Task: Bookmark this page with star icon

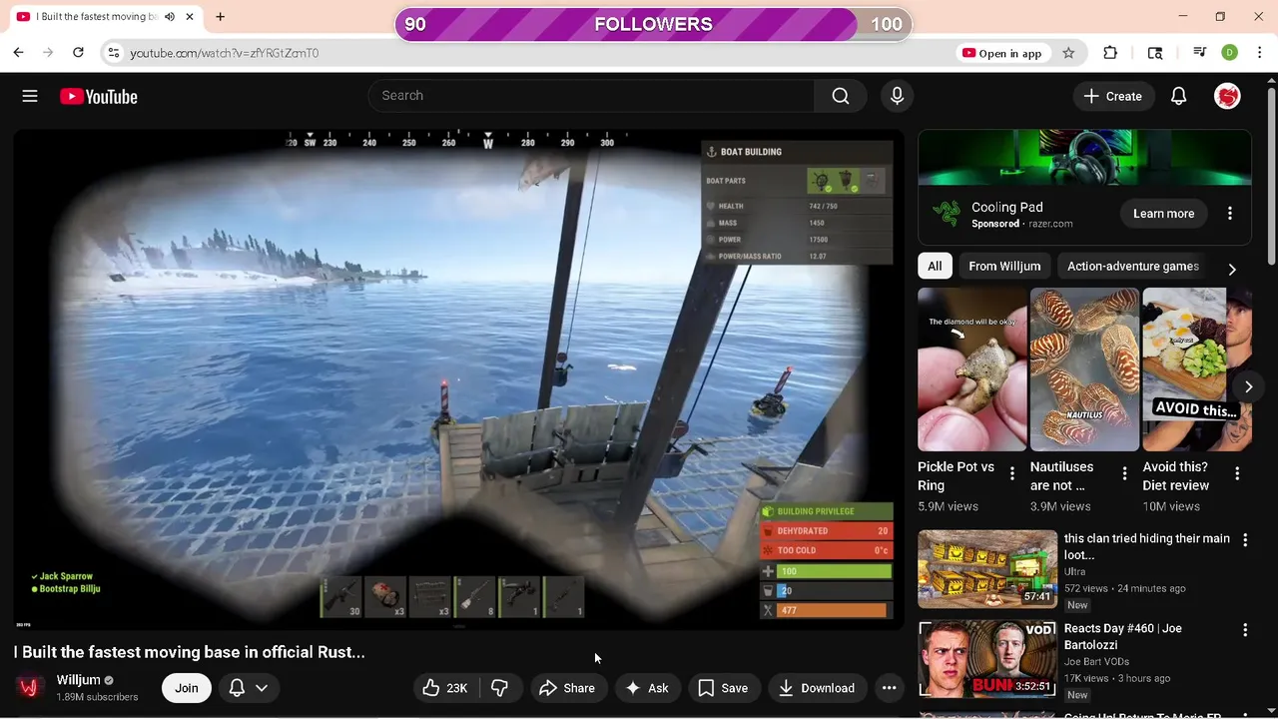Action: tap(1068, 53)
